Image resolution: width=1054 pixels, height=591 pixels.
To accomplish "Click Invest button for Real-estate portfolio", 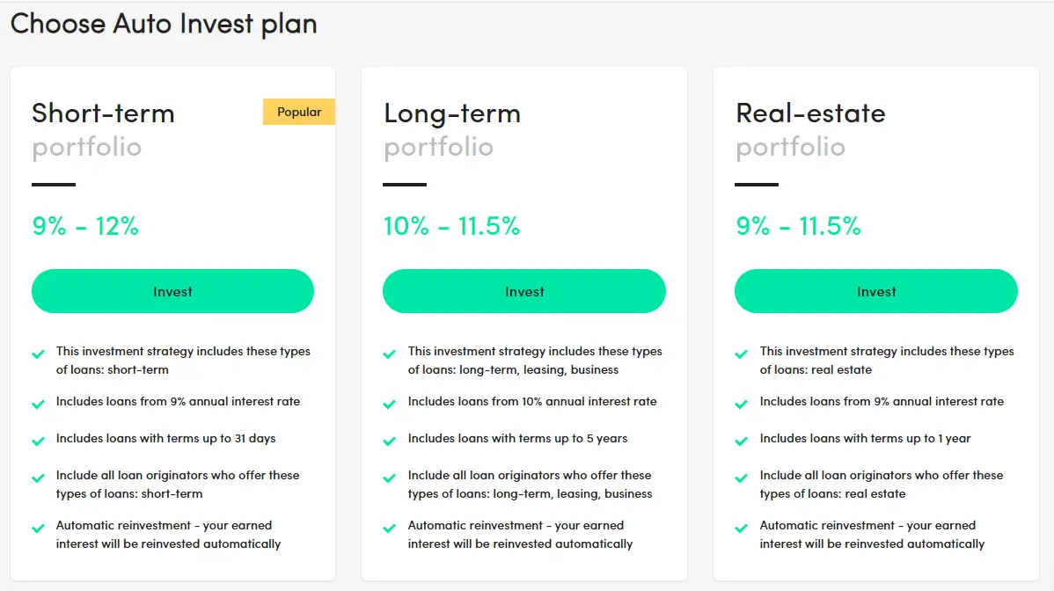I will [876, 291].
